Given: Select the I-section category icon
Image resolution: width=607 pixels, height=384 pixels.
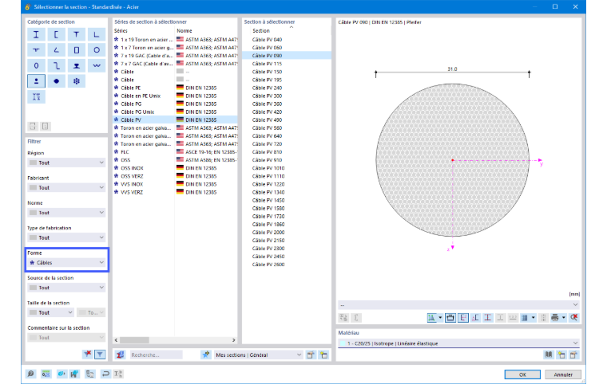Looking at the screenshot, I should click(x=36, y=35).
